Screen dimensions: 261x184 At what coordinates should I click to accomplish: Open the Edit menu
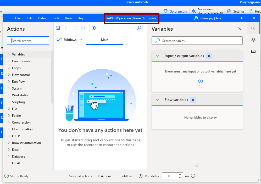point(30,18)
